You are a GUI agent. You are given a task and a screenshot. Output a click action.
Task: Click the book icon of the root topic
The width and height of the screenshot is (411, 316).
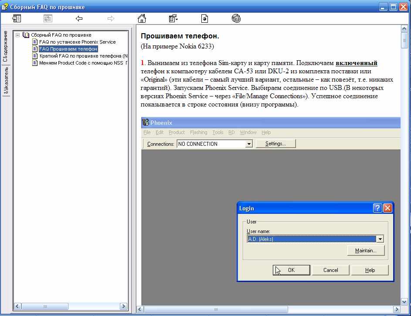[x=26, y=34]
